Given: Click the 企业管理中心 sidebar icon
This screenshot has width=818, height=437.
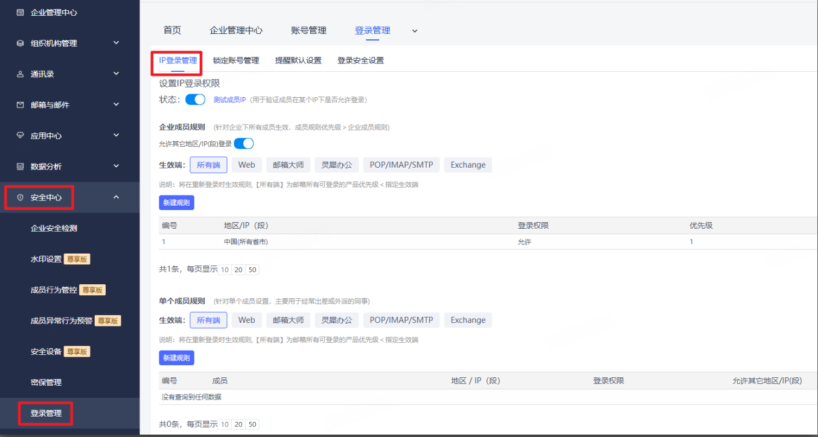Looking at the screenshot, I should (20, 12).
